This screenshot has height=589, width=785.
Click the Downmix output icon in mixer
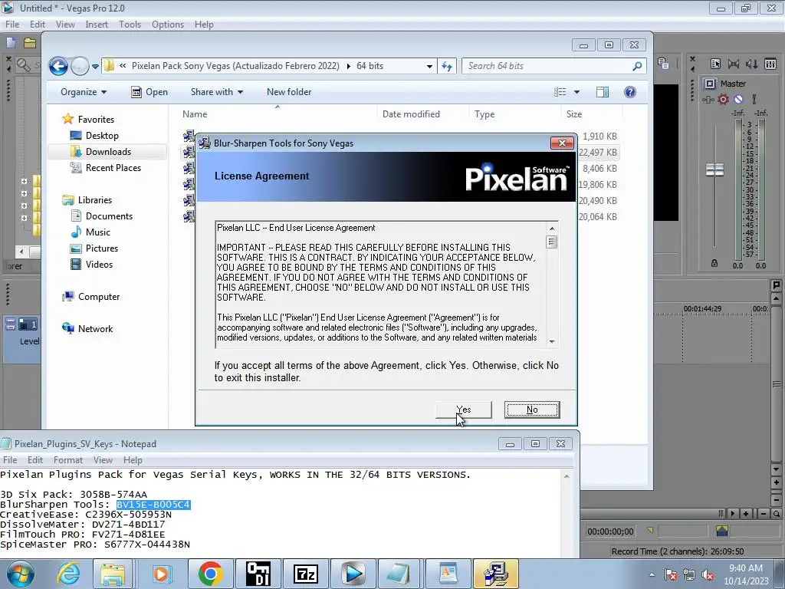coord(734,64)
